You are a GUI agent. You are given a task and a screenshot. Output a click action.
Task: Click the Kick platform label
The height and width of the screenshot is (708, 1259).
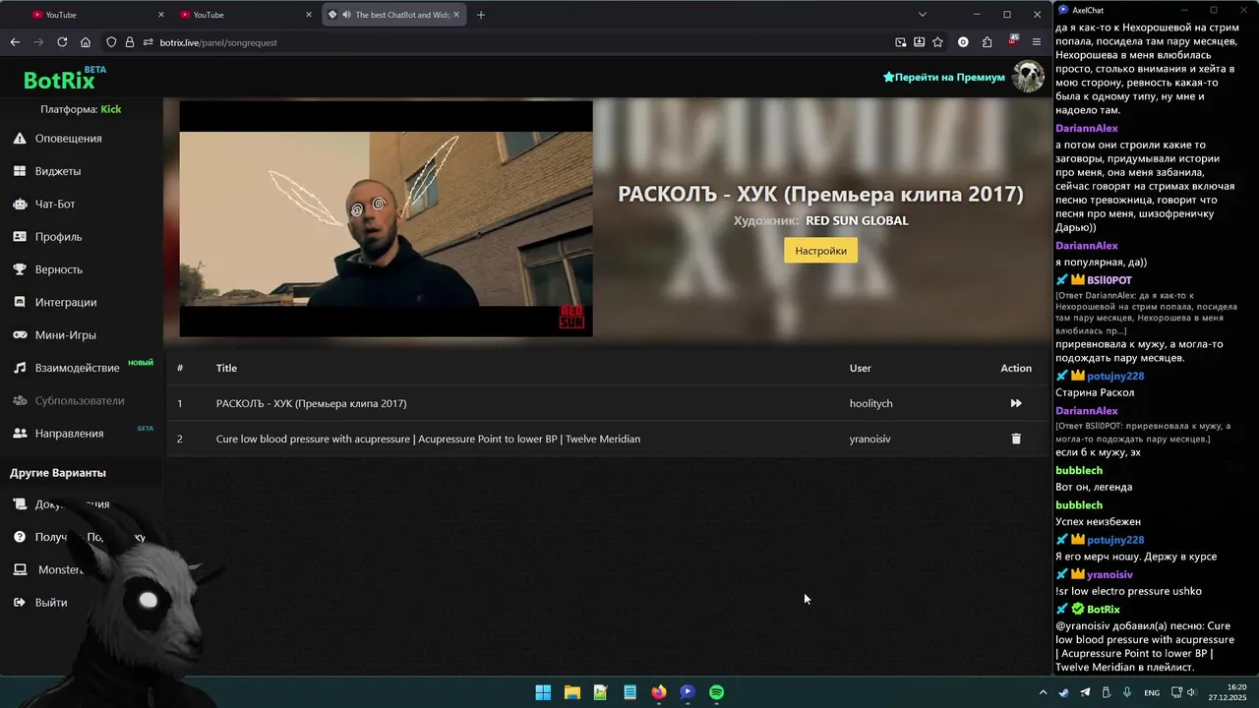[111, 109]
